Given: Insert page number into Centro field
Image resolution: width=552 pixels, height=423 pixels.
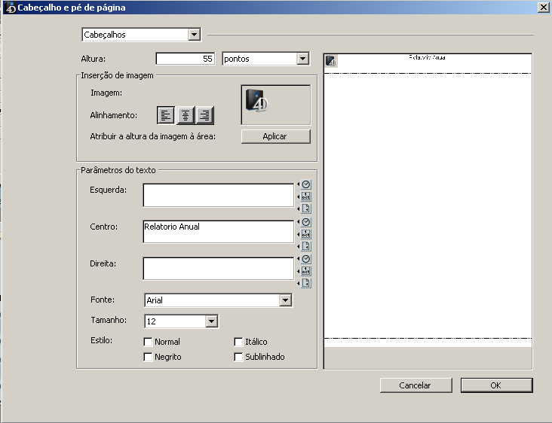Looking at the screenshot, I should [x=306, y=246].
